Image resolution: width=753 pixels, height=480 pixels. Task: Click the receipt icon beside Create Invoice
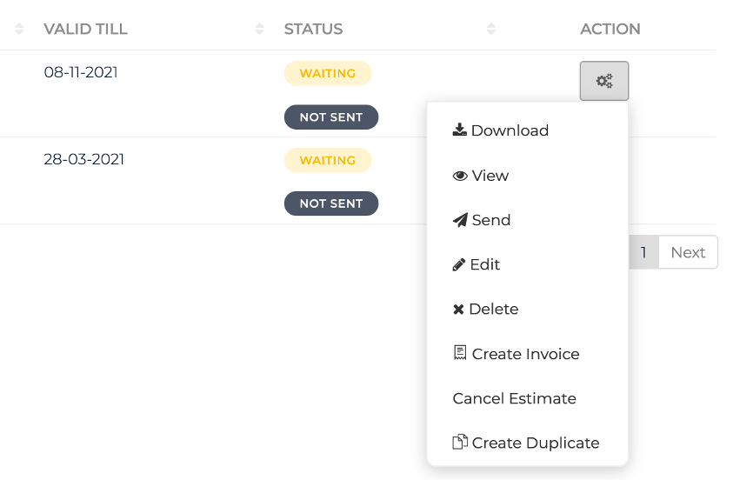[x=460, y=353]
